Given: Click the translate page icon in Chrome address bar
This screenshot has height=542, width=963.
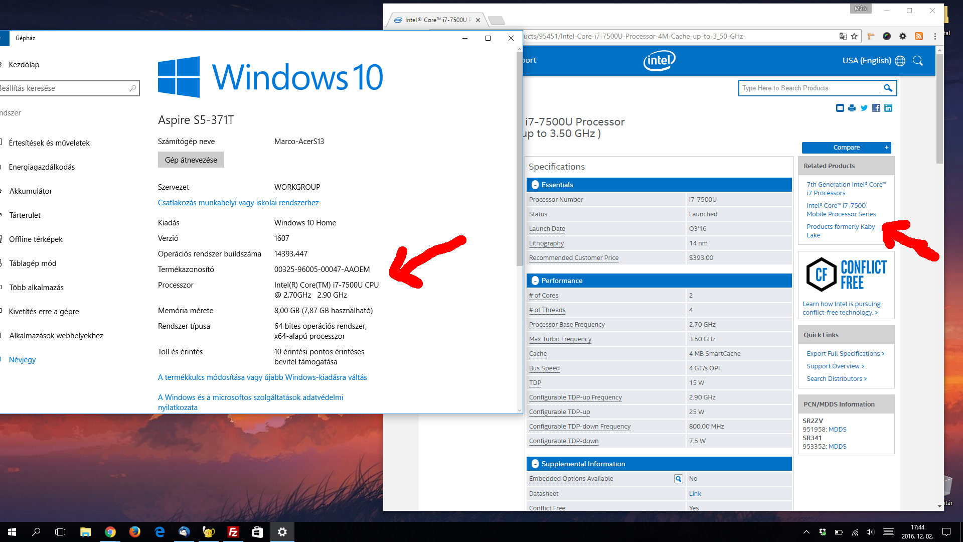Looking at the screenshot, I should (x=843, y=36).
